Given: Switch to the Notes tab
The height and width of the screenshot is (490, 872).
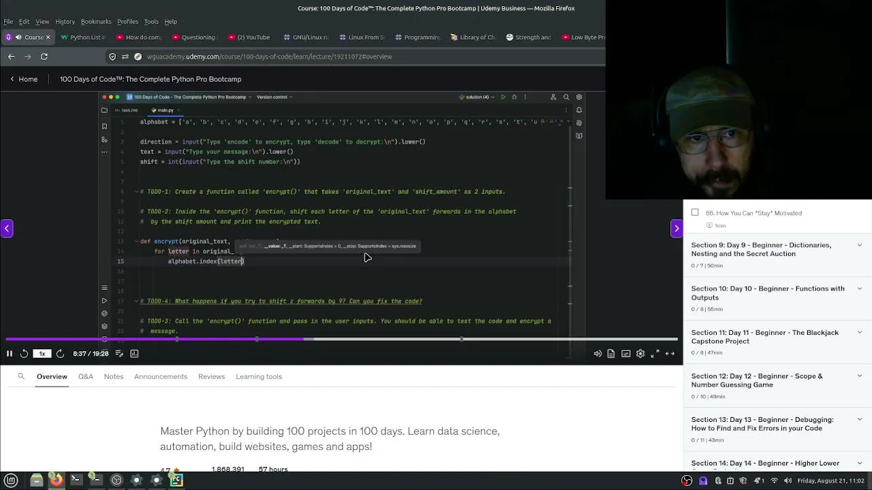Looking at the screenshot, I should (x=114, y=376).
